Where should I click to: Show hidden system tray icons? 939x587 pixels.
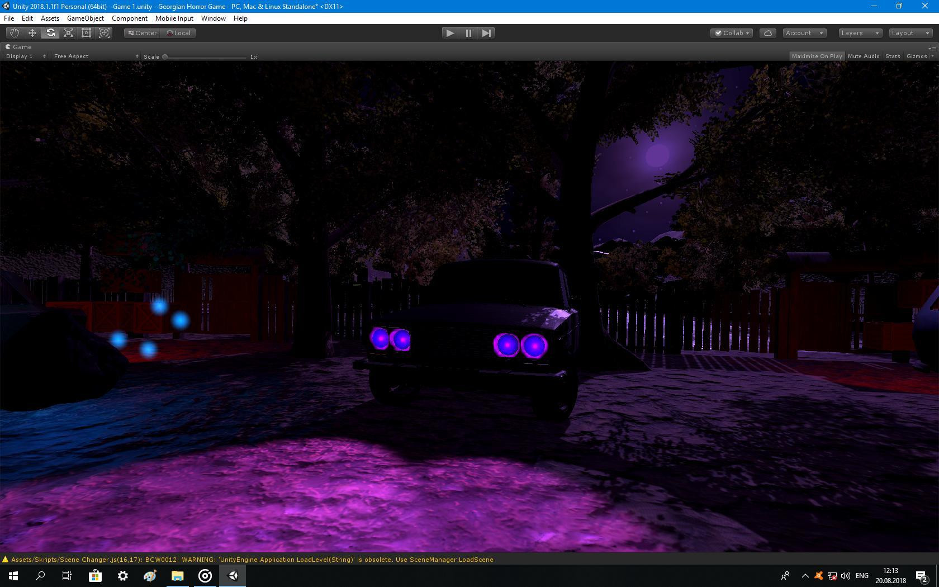point(805,576)
